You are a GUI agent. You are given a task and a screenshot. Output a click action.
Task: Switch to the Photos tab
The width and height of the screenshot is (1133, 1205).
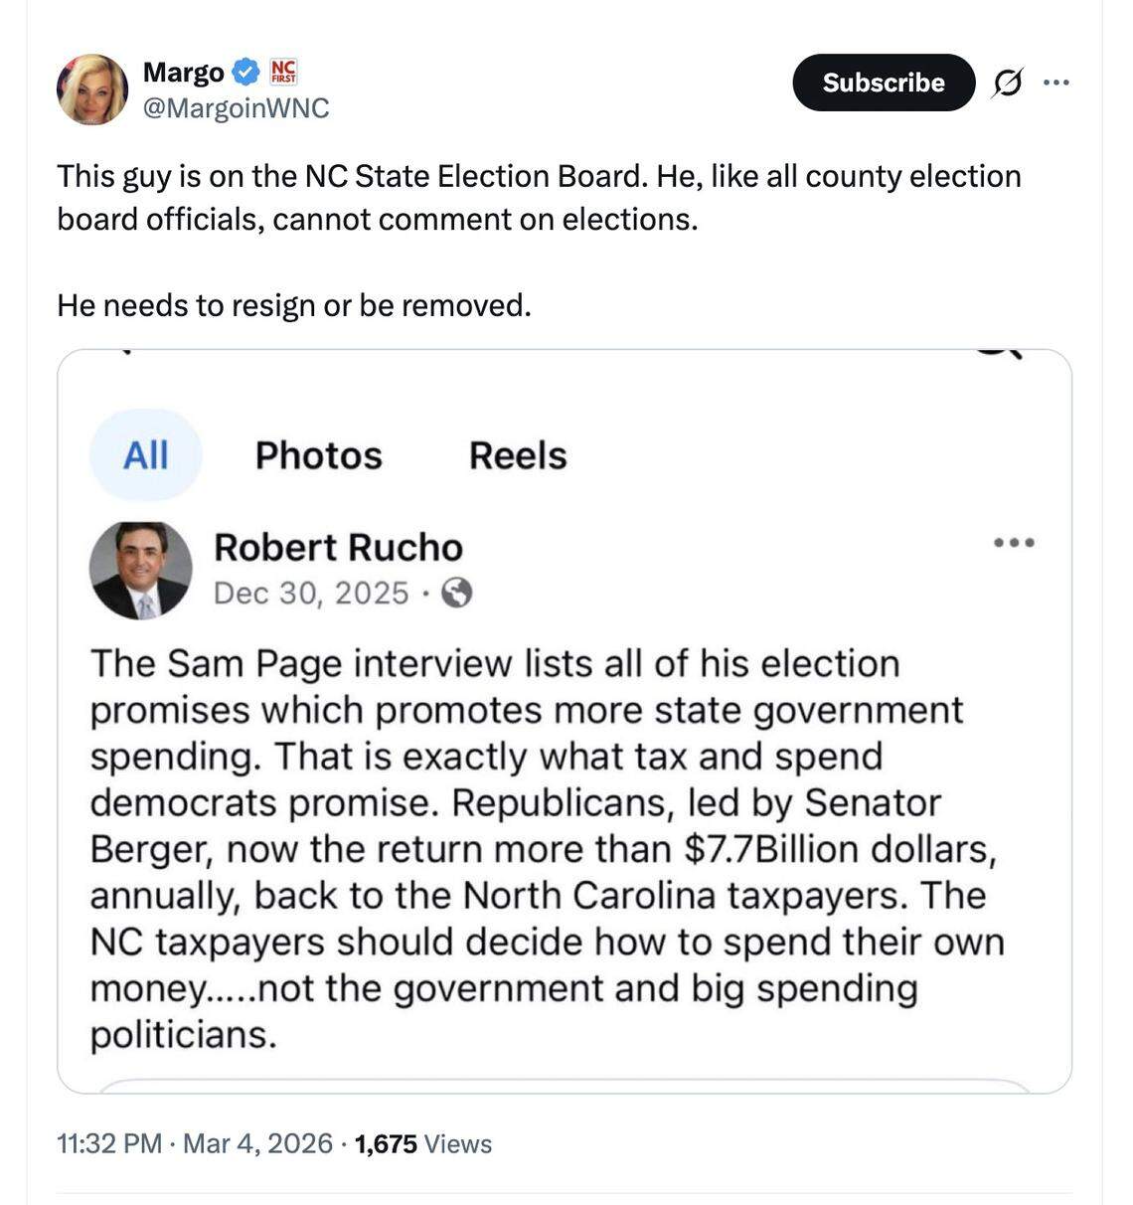point(318,455)
